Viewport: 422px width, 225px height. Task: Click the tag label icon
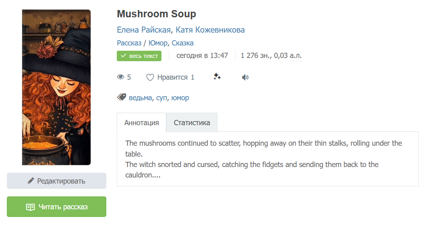point(121,97)
